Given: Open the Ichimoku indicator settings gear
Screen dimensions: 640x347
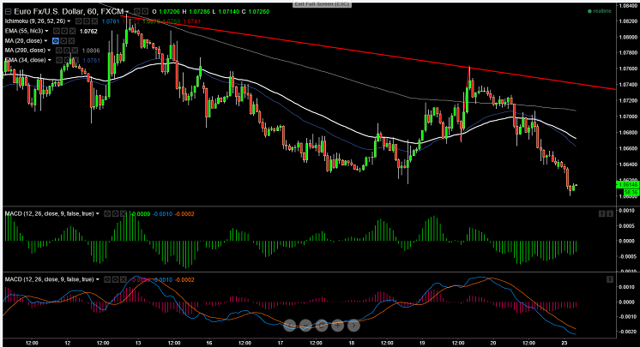Looking at the screenshot, I should coord(87,21).
